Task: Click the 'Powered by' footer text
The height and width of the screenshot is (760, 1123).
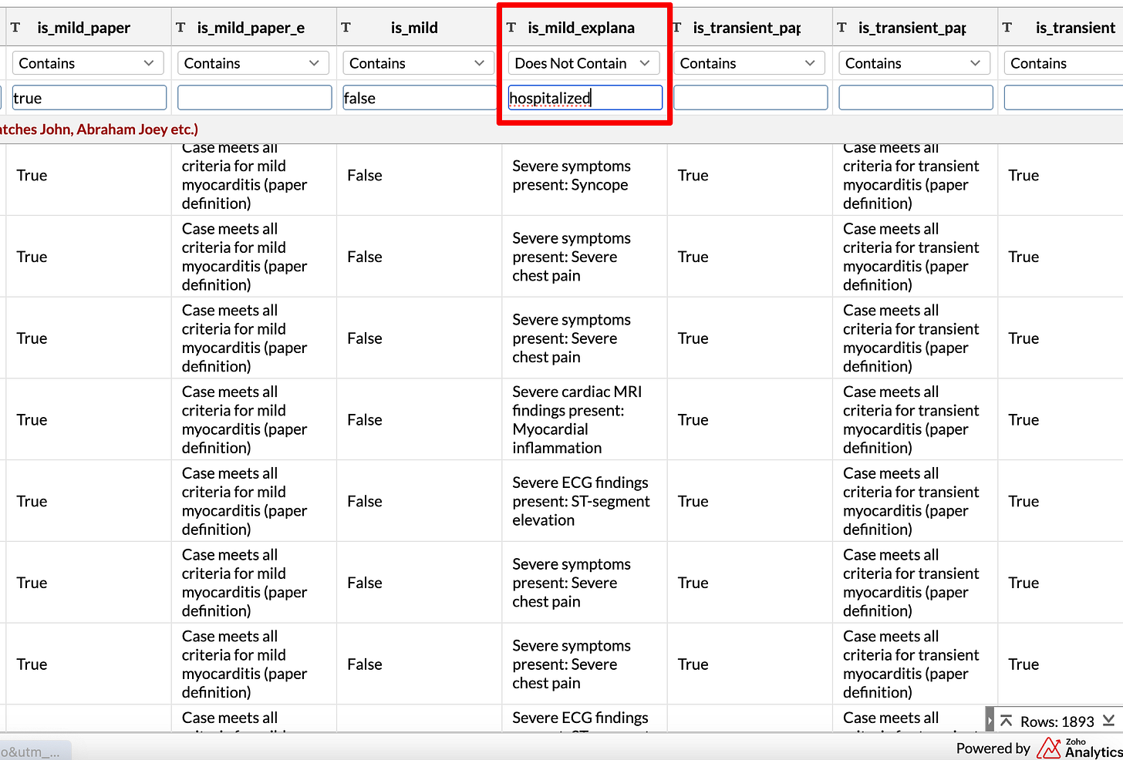Action: point(993,748)
